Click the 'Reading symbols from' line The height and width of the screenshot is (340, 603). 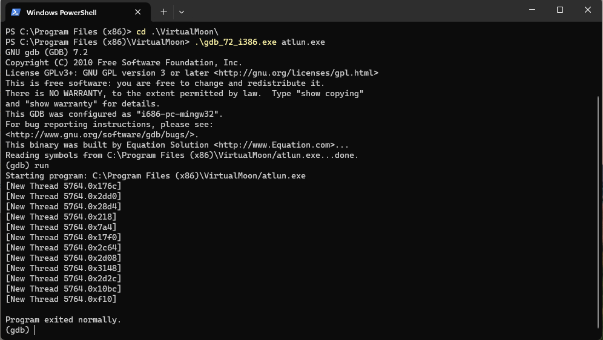pos(182,155)
